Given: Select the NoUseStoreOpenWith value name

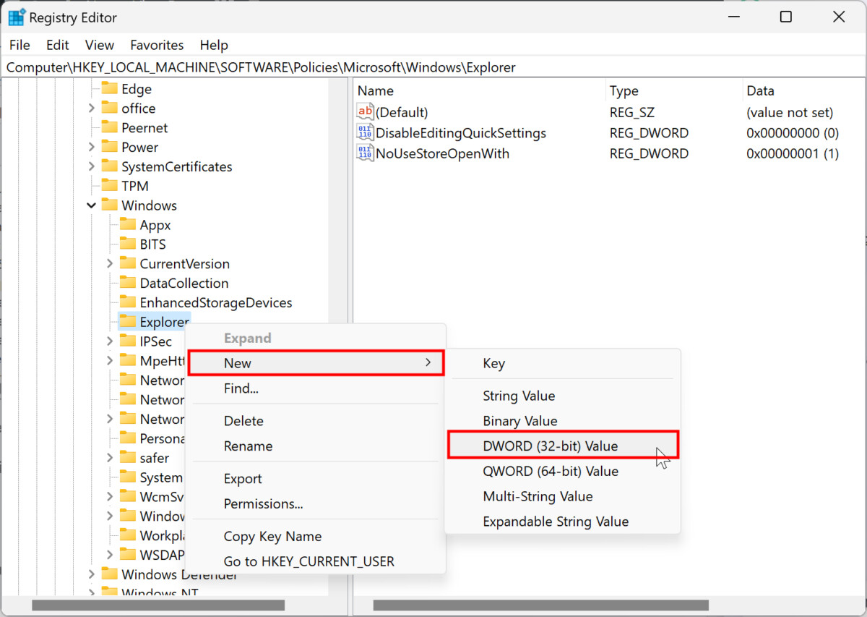Looking at the screenshot, I should click(x=442, y=153).
